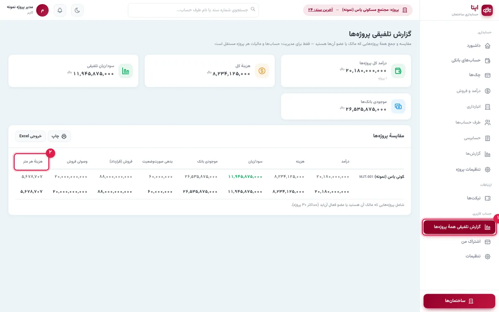The image size is (499, 312).
Task: Click the هزینه column header
Action: point(300,161)
